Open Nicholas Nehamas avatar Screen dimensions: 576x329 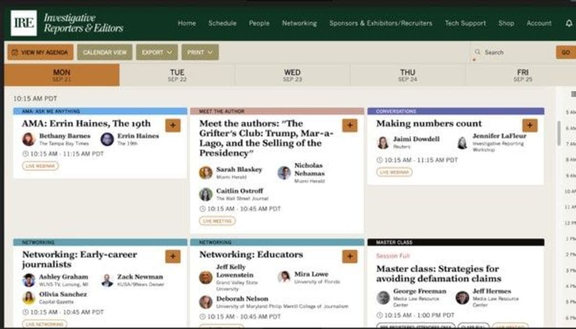pos(284,173)
